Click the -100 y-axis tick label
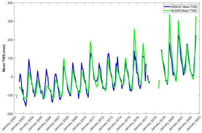 [x=10, y=95]
